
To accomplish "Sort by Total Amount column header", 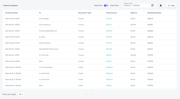I will [x=111, y=13].
